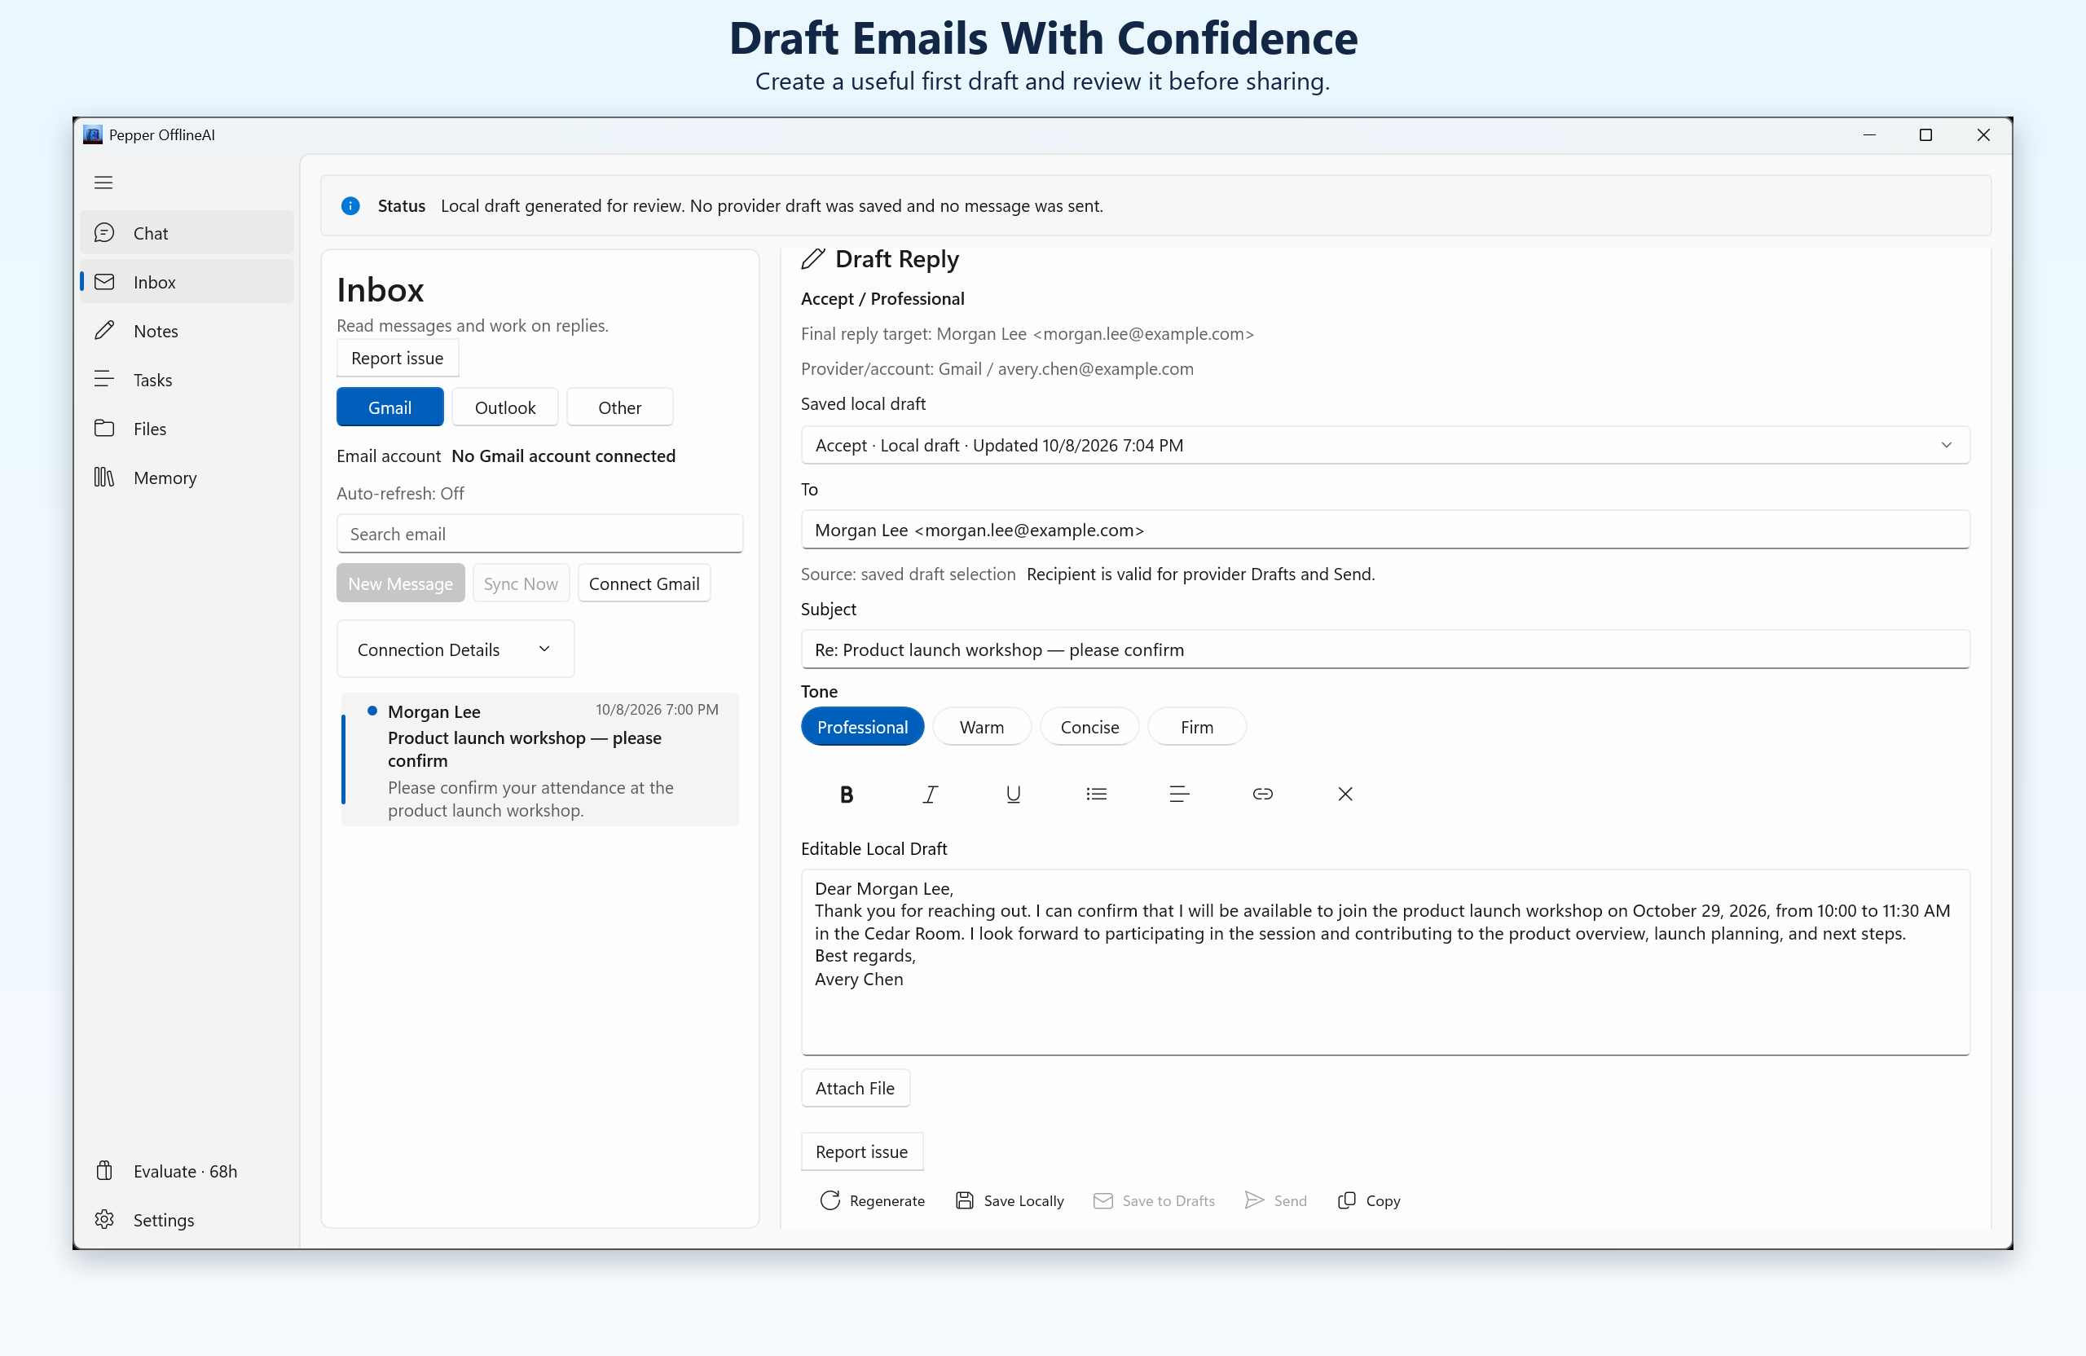2086x1356 pixels.
Task: Select the Inbox sidebar item
Action: tap(187, 282)
